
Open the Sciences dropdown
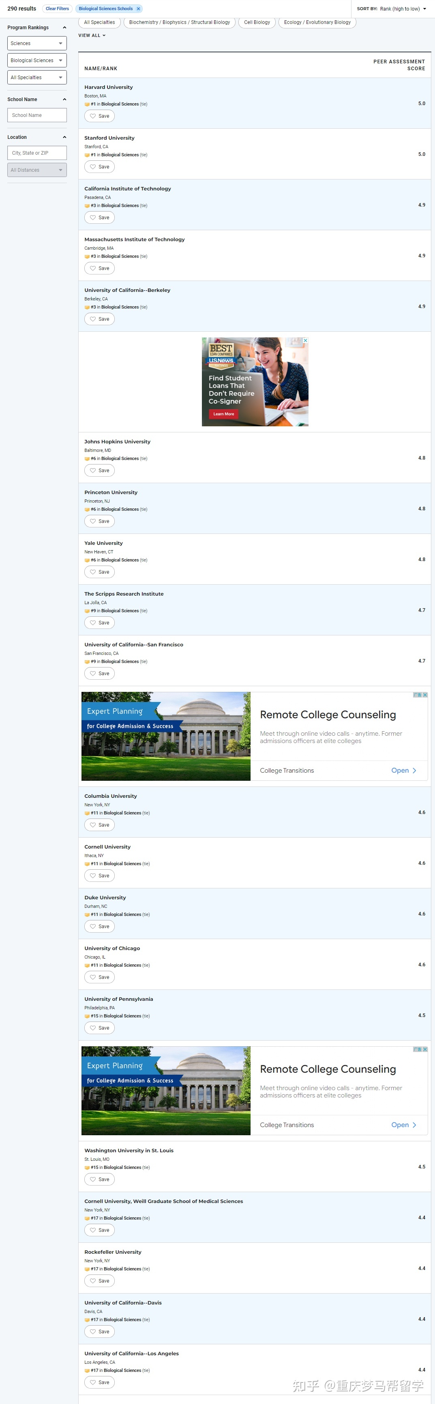(37, 43)
